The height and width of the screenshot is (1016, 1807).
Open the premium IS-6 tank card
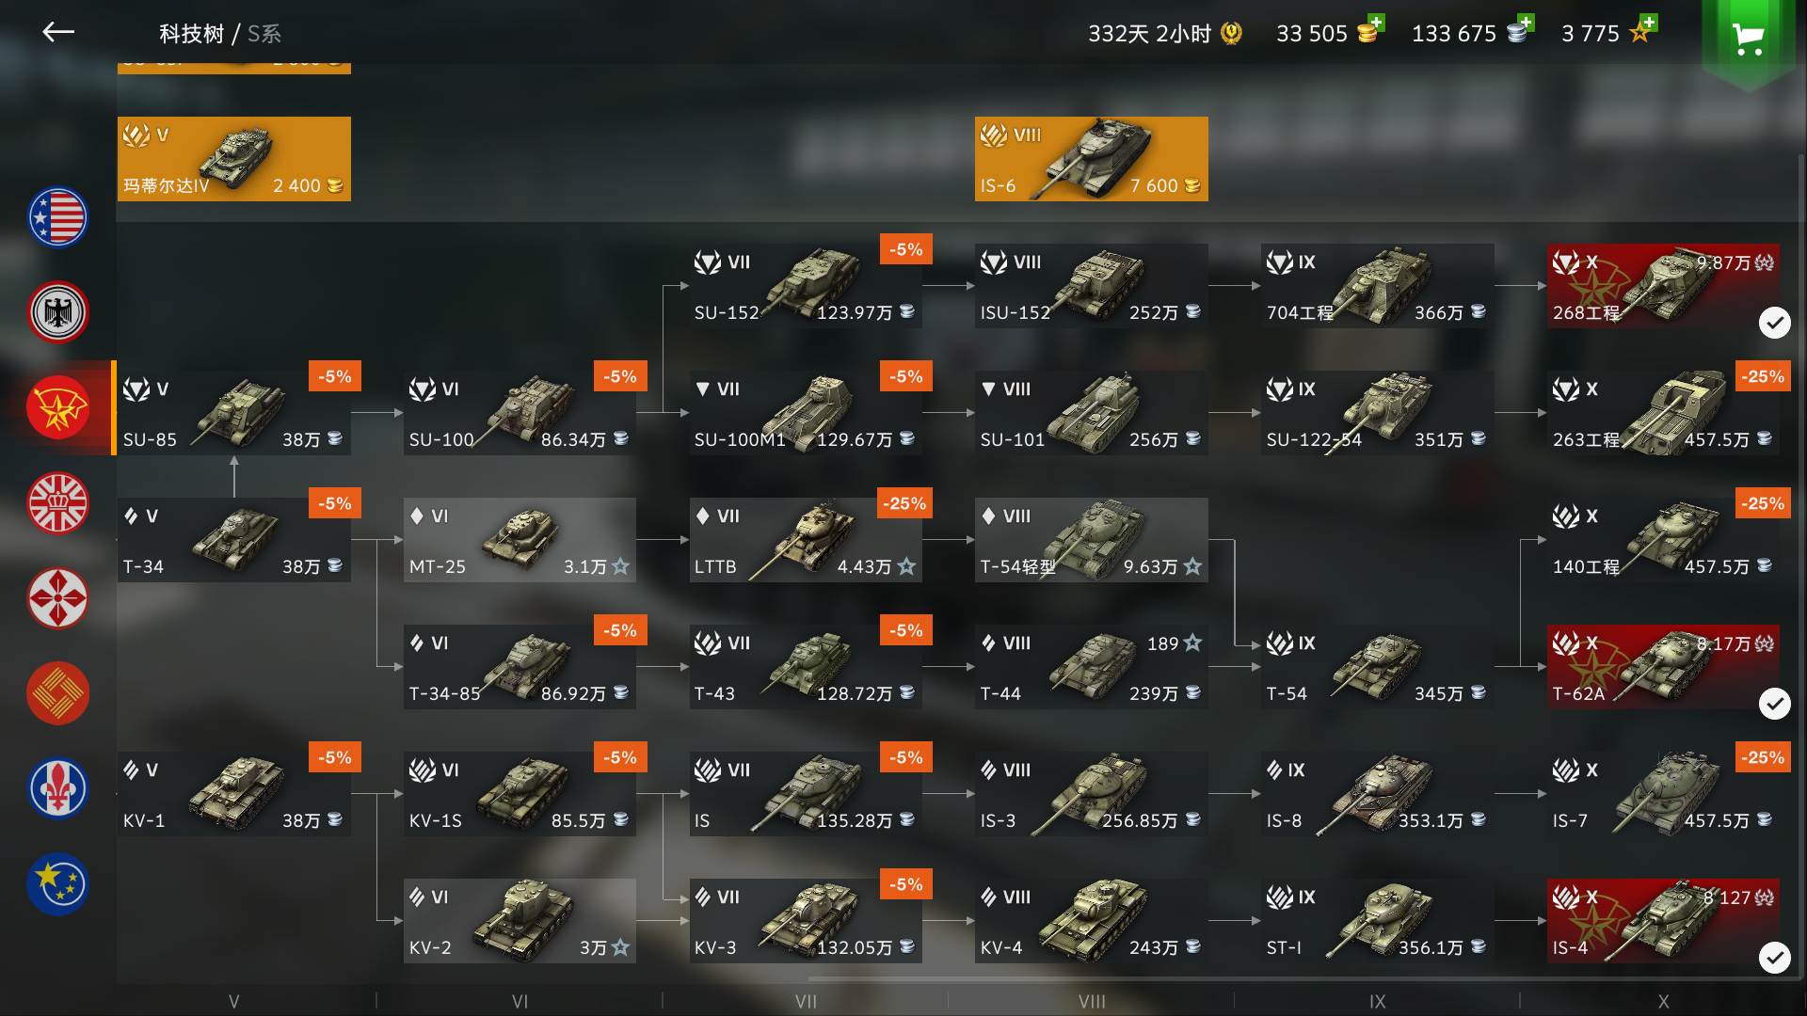click(1092, 159)
